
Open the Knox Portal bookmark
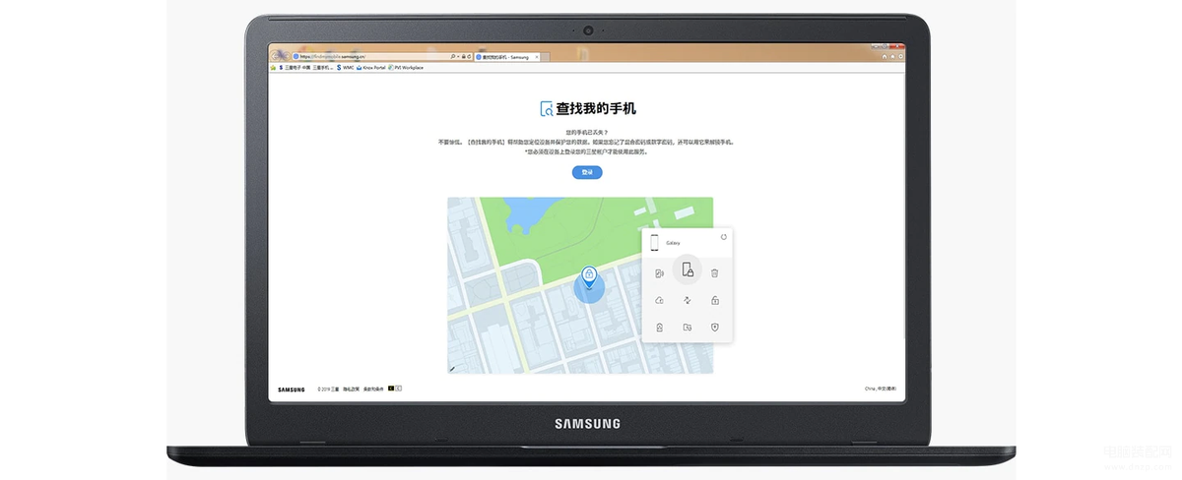pyautogui.click(x=370, y=67)
